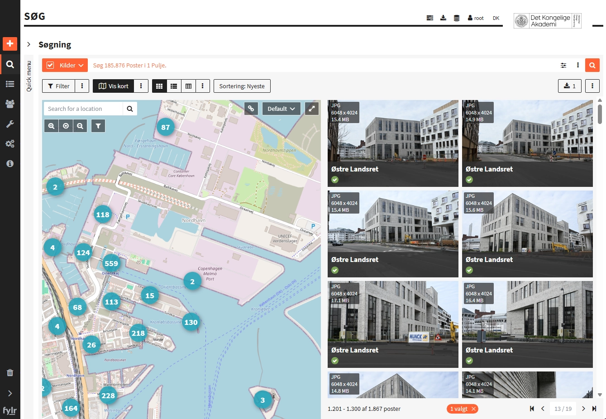606x419 pixels.
Task: Click the Search for a location field
Action: coord(84,109)
